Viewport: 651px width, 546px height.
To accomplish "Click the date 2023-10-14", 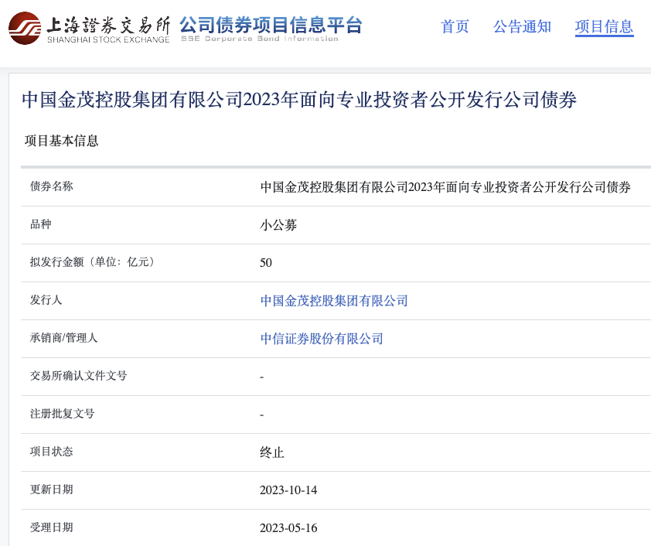I will (x=288, y=490).
